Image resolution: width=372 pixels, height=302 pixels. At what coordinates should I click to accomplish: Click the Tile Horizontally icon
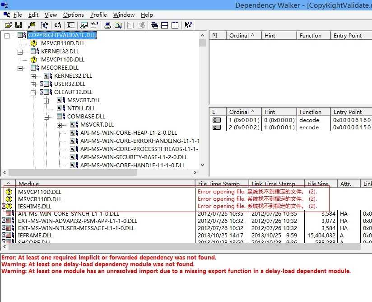pos(165,25)
